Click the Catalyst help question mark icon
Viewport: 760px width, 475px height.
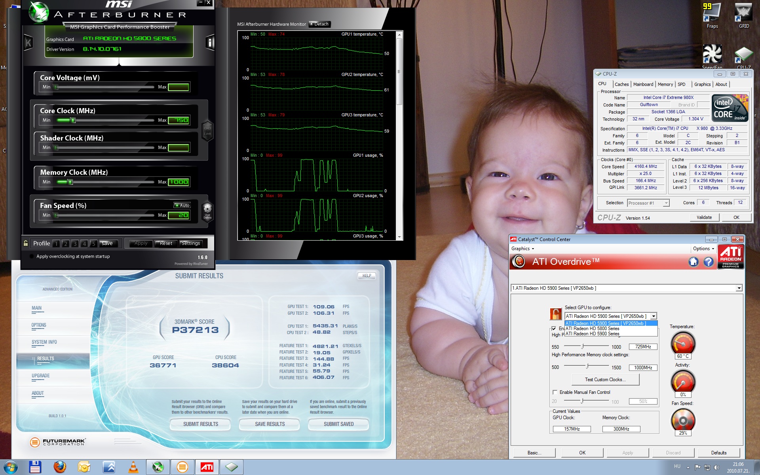[x=708, y=262]
